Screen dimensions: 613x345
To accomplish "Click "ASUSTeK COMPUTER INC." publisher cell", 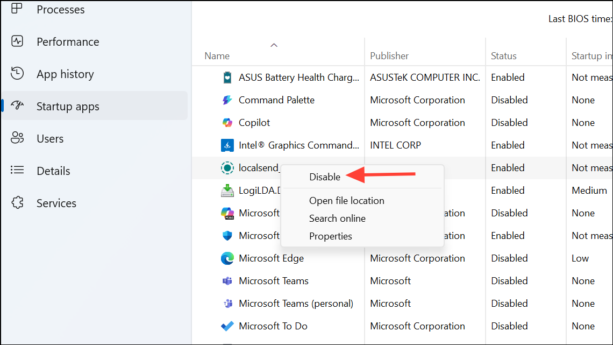I will point(425,78).
